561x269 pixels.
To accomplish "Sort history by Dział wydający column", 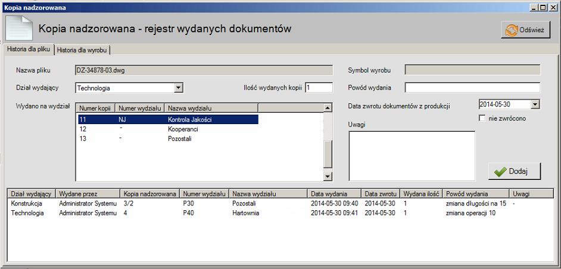I will pyautogui.click(x=32, y=194).
